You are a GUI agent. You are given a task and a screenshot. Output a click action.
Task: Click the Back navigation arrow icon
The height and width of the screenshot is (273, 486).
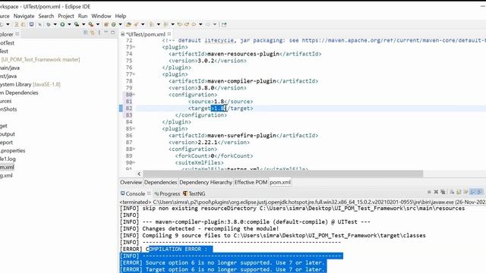pyautogui.click(x=194, y=24)
